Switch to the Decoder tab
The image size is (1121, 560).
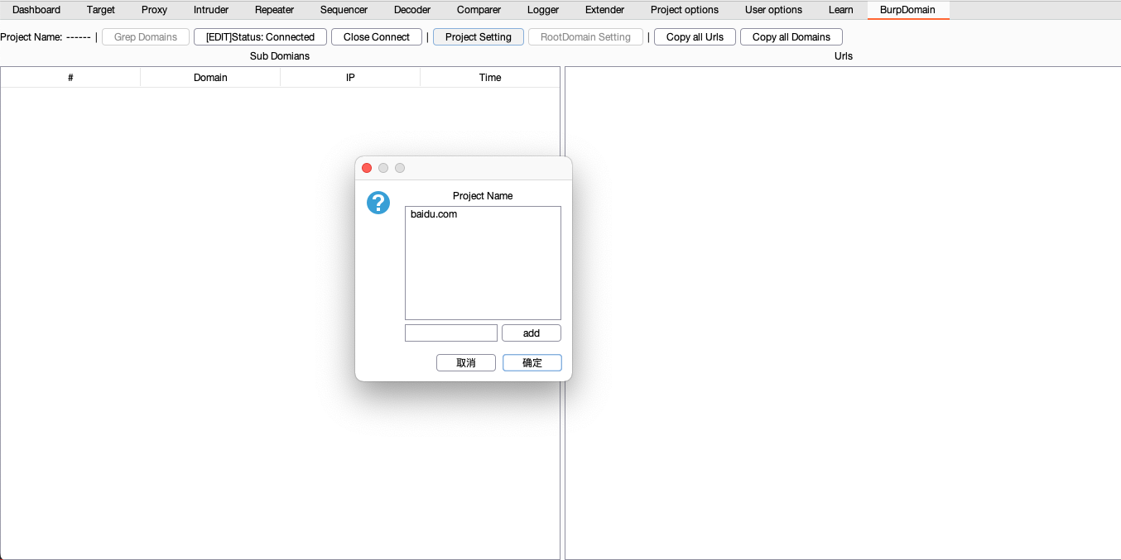[x=412, y=10]
